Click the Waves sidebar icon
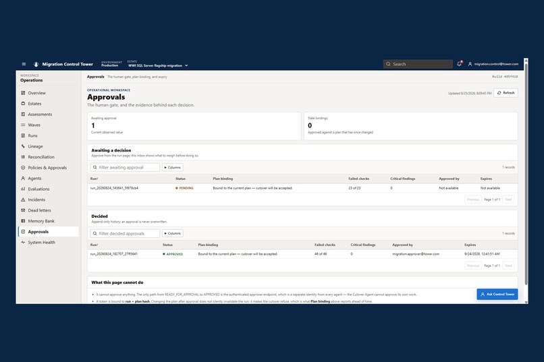The height and width of the screenshot is (362, 544). 23,125
